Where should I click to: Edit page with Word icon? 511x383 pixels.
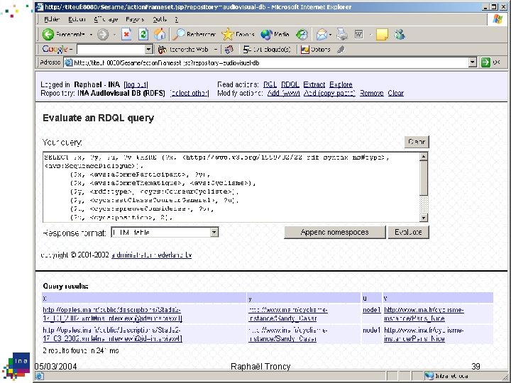pyautogui.click(x=359, y=34)
